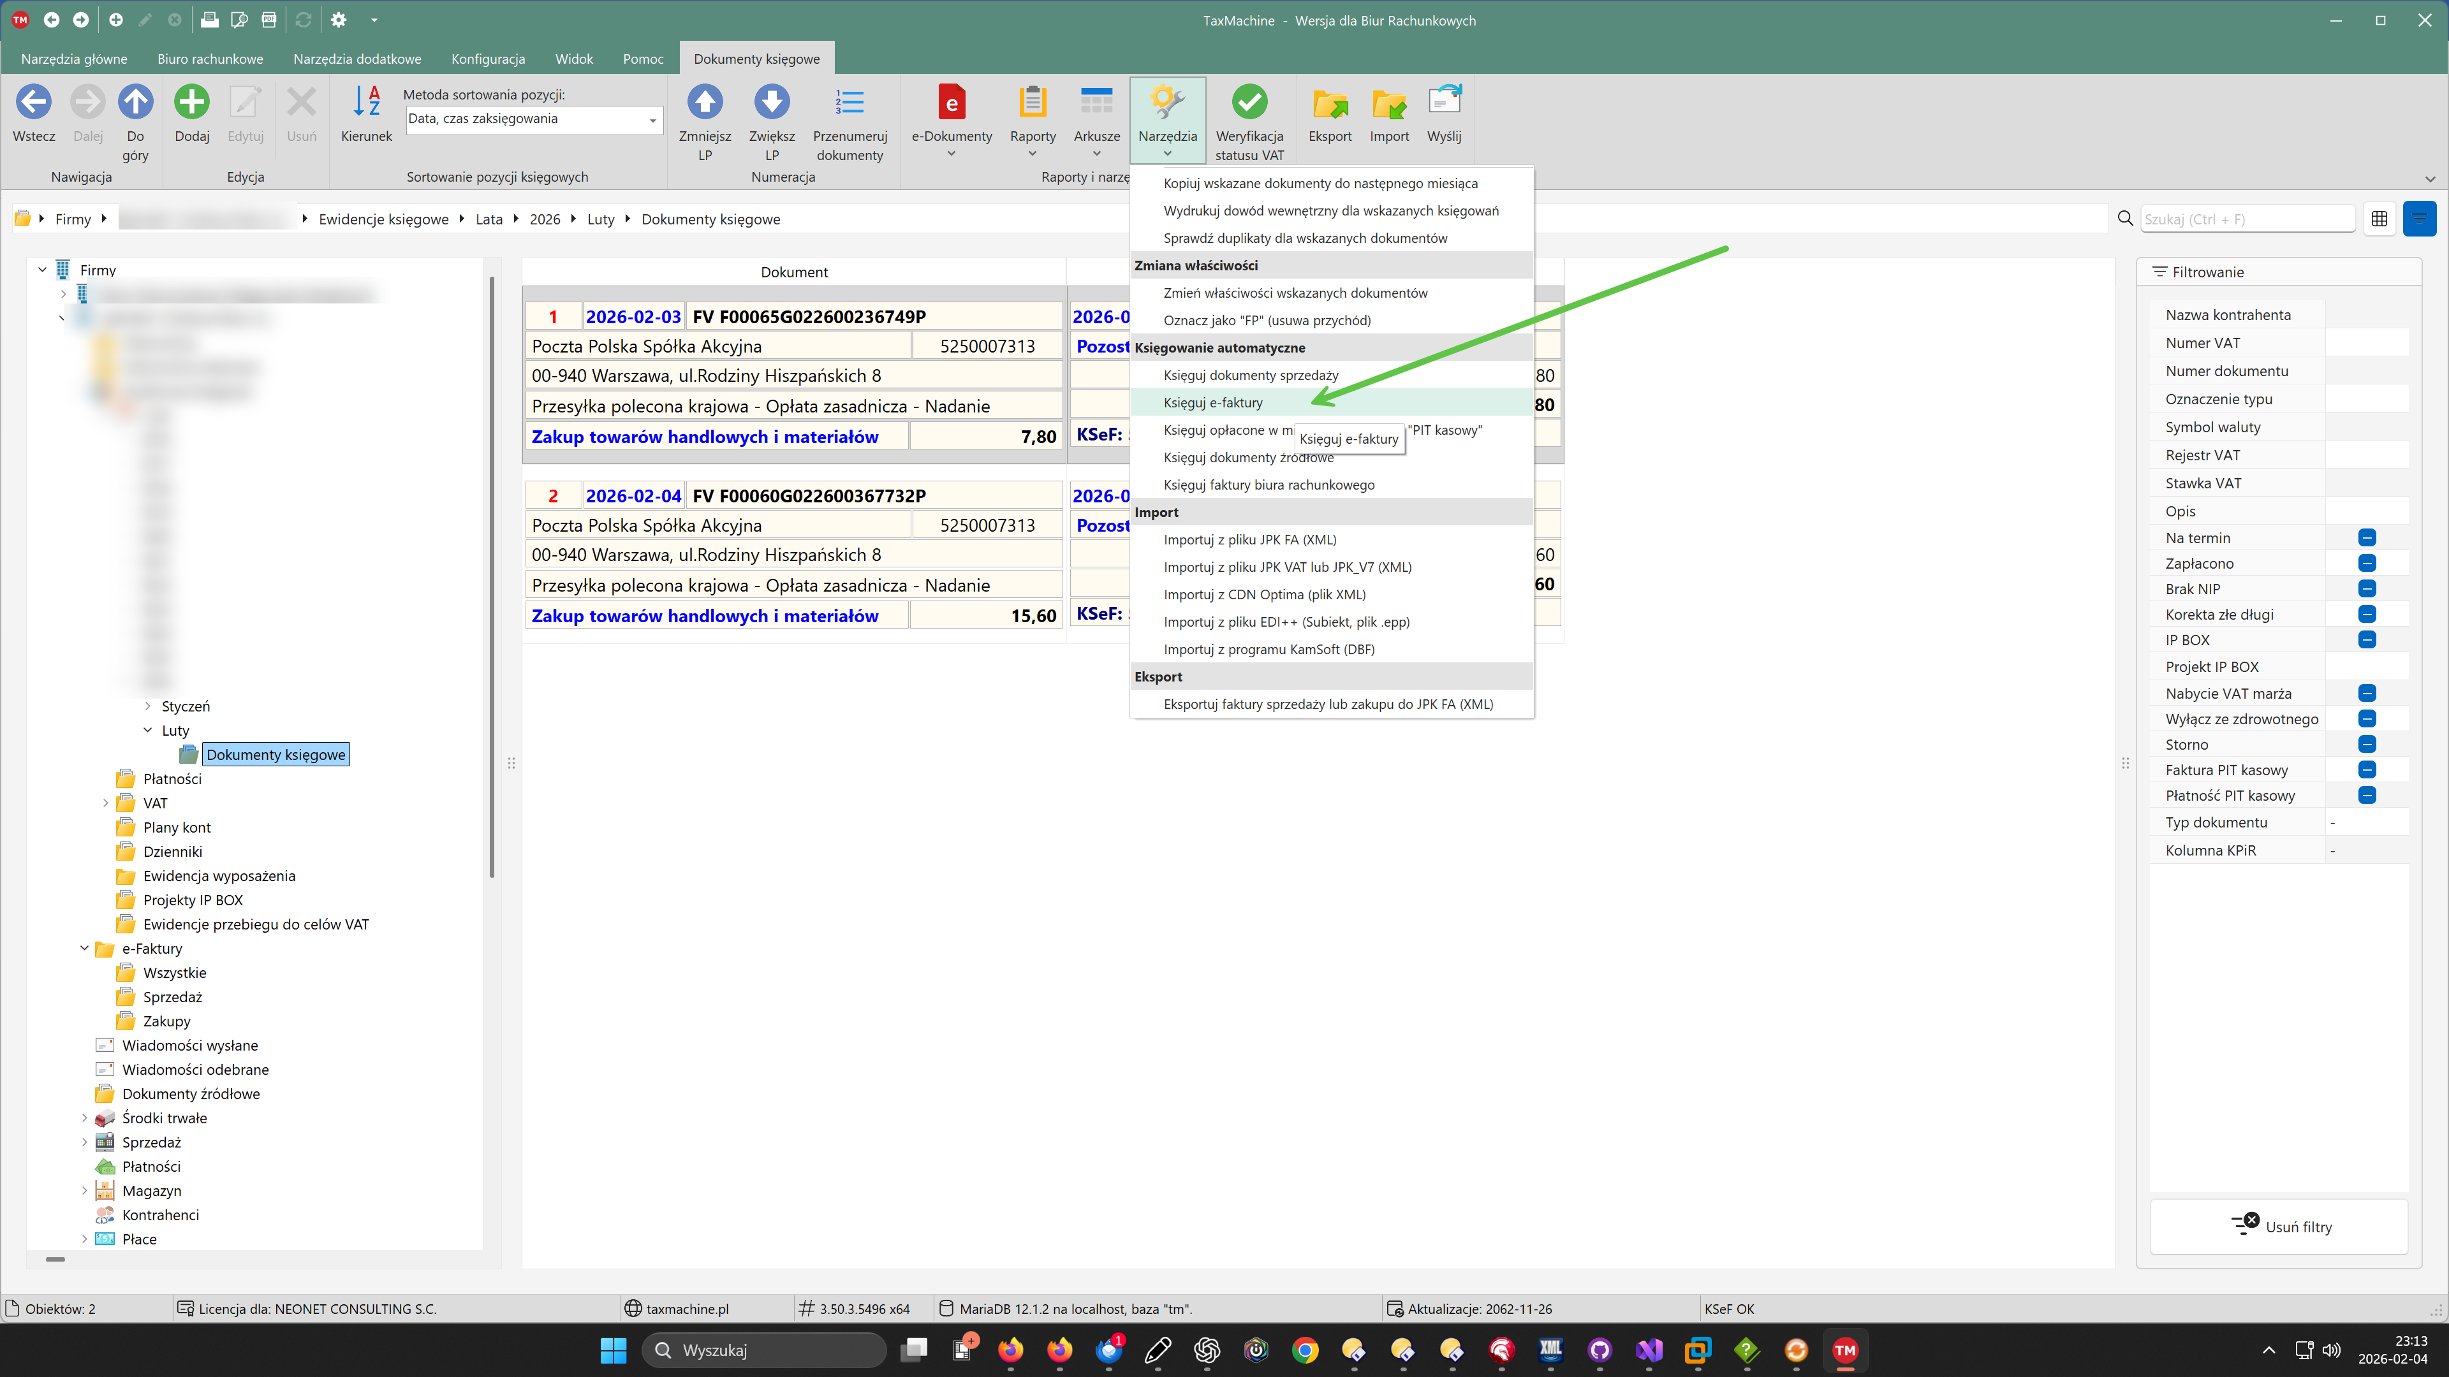Expand the Styczeń tree node
The image size is (2449, 1377).
point(149,706)
